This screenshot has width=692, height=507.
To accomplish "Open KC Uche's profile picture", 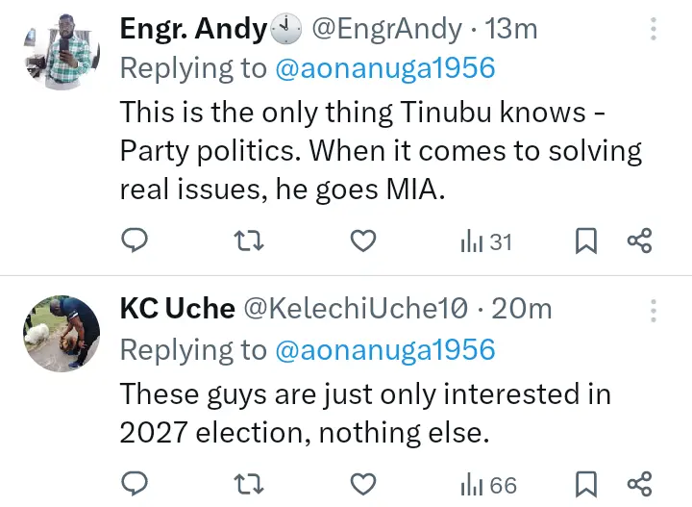I will click(61, 333).
